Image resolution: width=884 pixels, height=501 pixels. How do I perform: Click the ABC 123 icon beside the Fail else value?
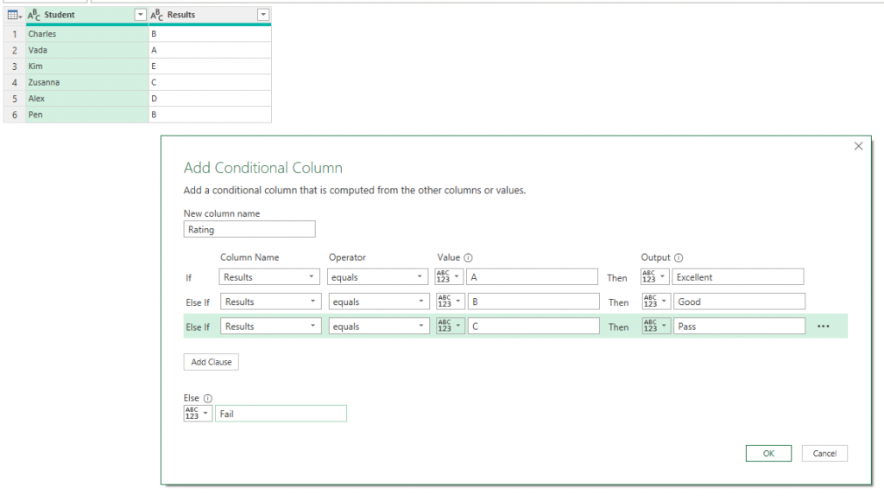(x=197, y=413)
